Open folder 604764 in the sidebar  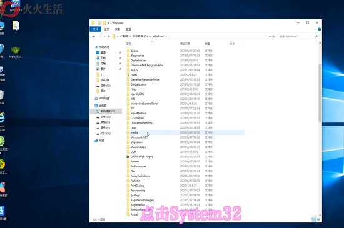[105, 80]
